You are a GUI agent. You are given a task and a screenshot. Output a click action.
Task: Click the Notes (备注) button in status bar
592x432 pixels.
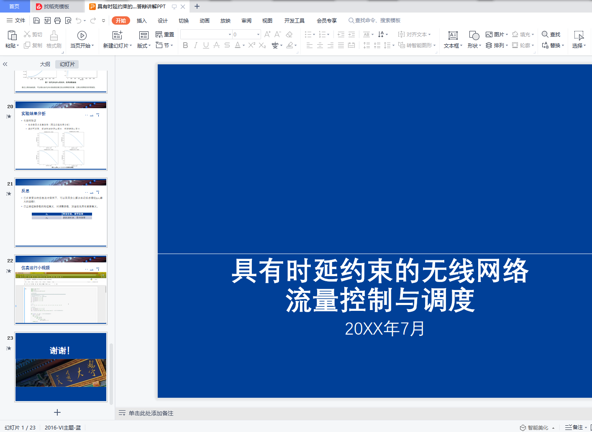[x=574, y=427]
